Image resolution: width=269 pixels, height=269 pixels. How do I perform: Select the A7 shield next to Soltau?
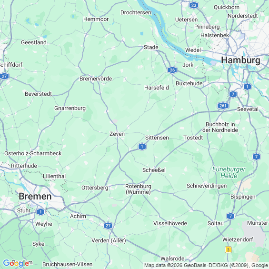(231, 216)
